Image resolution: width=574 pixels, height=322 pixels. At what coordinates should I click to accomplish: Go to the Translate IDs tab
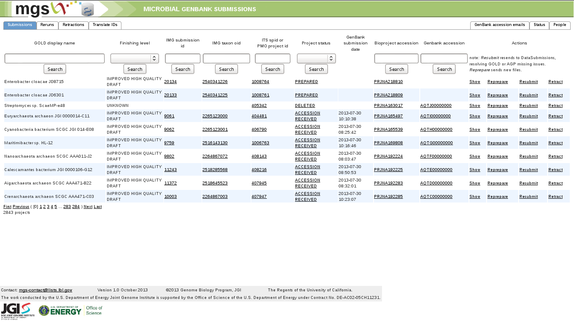[x=105, y=25]
